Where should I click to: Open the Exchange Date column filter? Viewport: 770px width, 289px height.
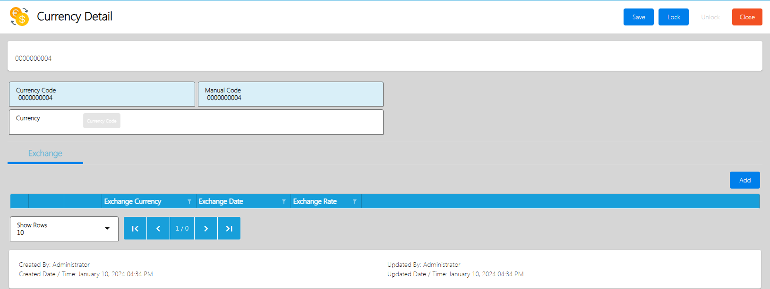(284, 201)
